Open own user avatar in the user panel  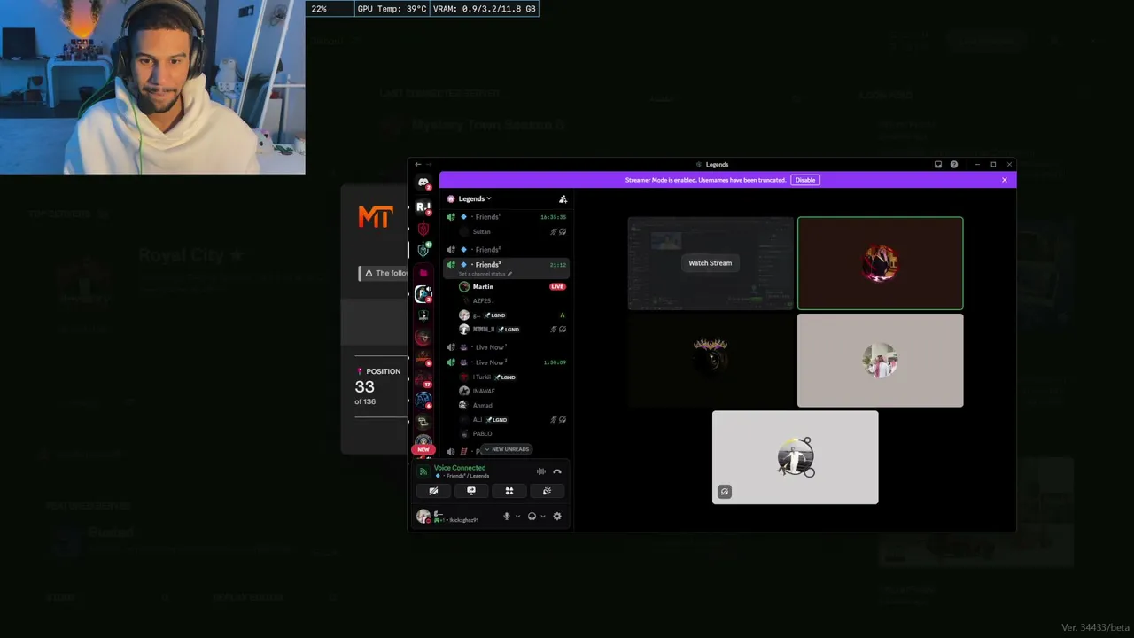pos(423,517)
